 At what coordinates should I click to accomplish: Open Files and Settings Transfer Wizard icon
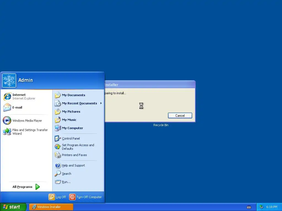coord(7,132)
